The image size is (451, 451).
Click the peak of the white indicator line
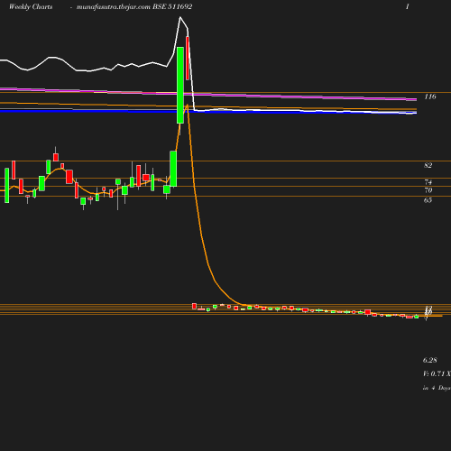click(x=180, y=17)
